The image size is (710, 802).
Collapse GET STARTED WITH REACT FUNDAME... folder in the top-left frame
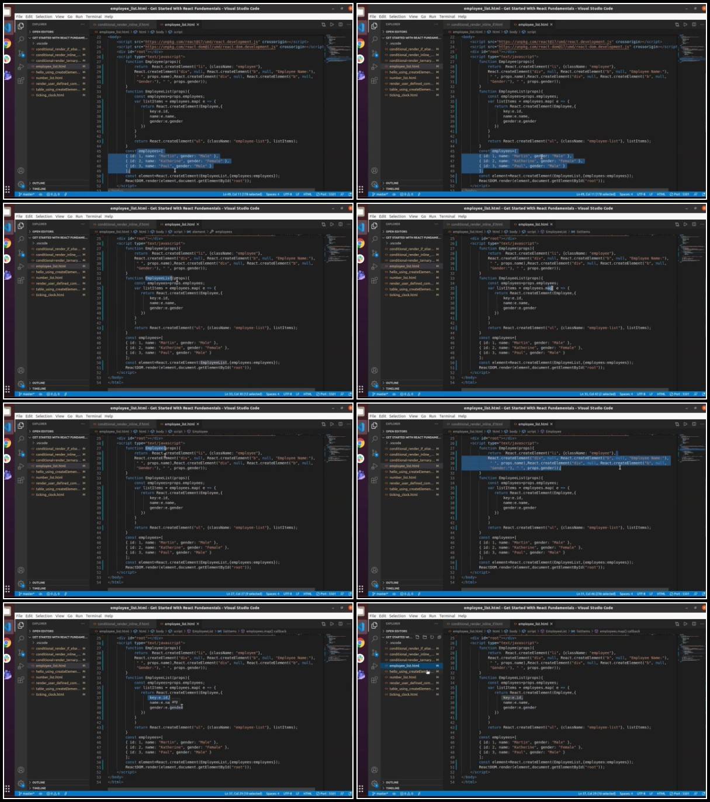pos(58,37)
